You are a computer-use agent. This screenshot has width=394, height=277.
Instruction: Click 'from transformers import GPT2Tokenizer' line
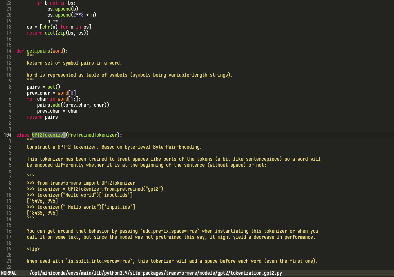81,183
